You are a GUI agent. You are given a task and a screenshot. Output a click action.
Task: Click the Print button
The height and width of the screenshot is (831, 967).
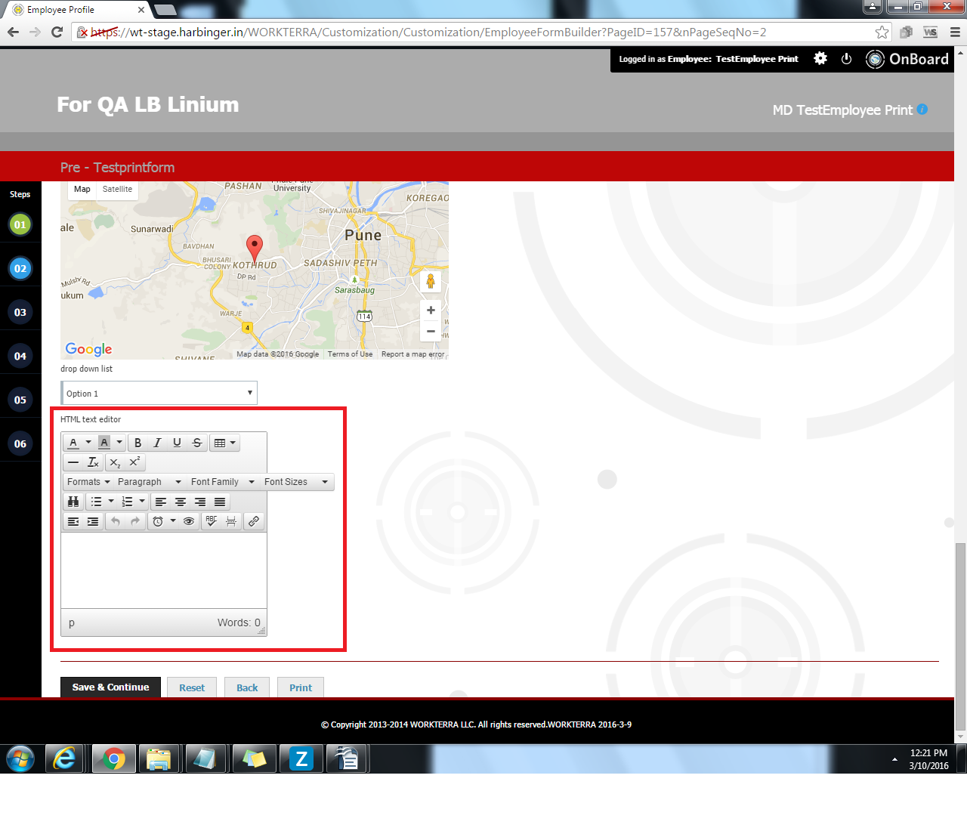(300, 687)
